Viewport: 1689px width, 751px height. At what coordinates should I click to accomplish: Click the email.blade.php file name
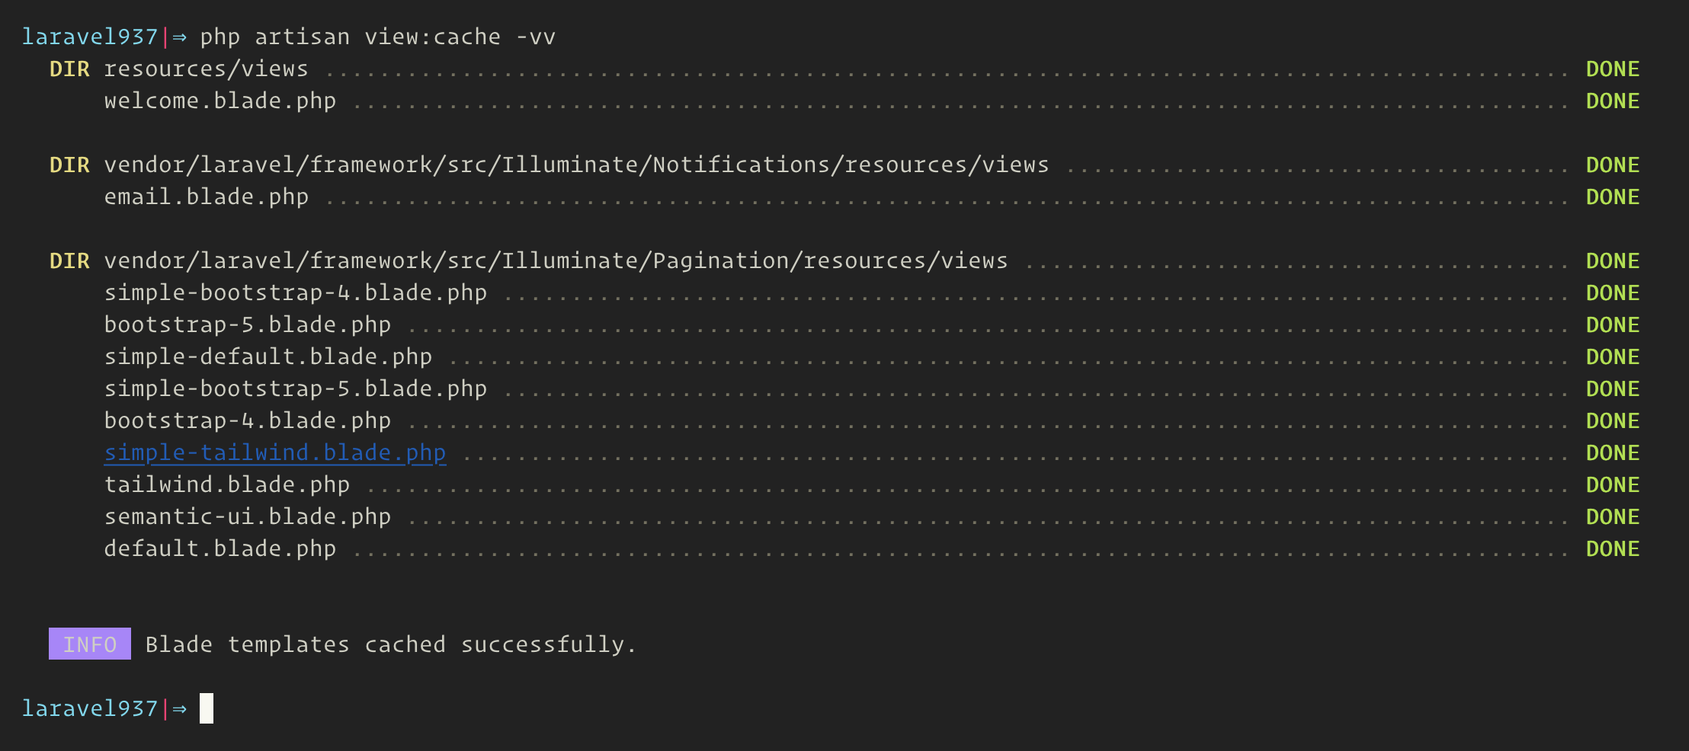pyautogui.click(x=207, y=197)
